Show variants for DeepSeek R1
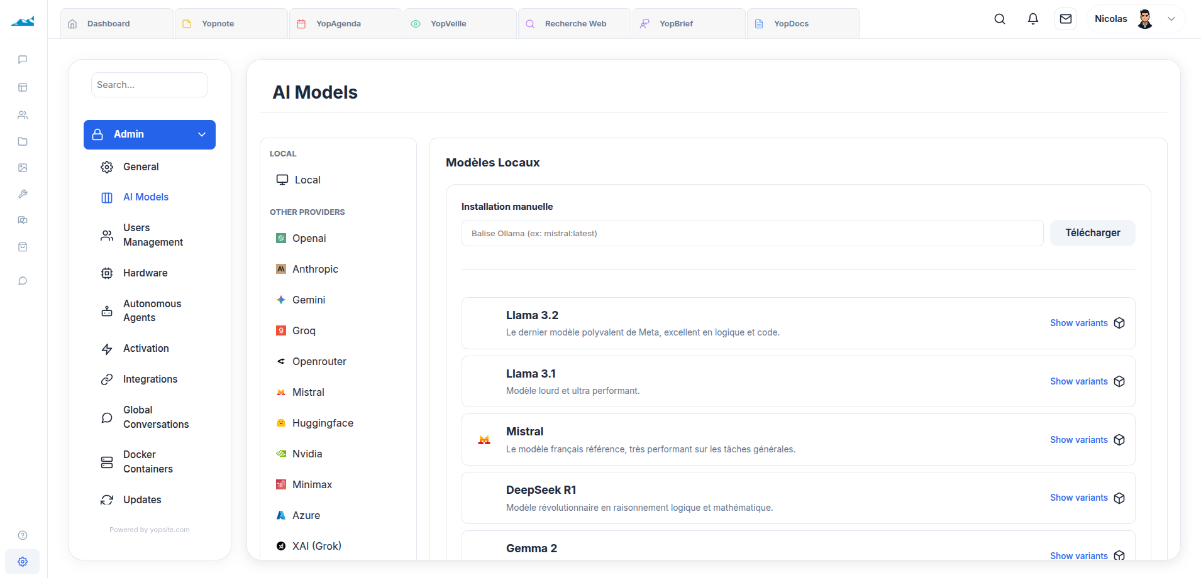 tap(1079, 498)
